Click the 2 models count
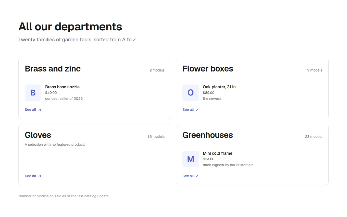The height and width of the screenshot is (217, 347). click(x=157, y=70)
